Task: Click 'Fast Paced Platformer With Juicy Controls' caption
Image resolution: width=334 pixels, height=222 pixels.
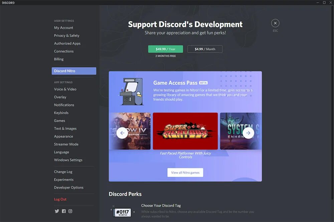Action: click(x=185, y=155)
